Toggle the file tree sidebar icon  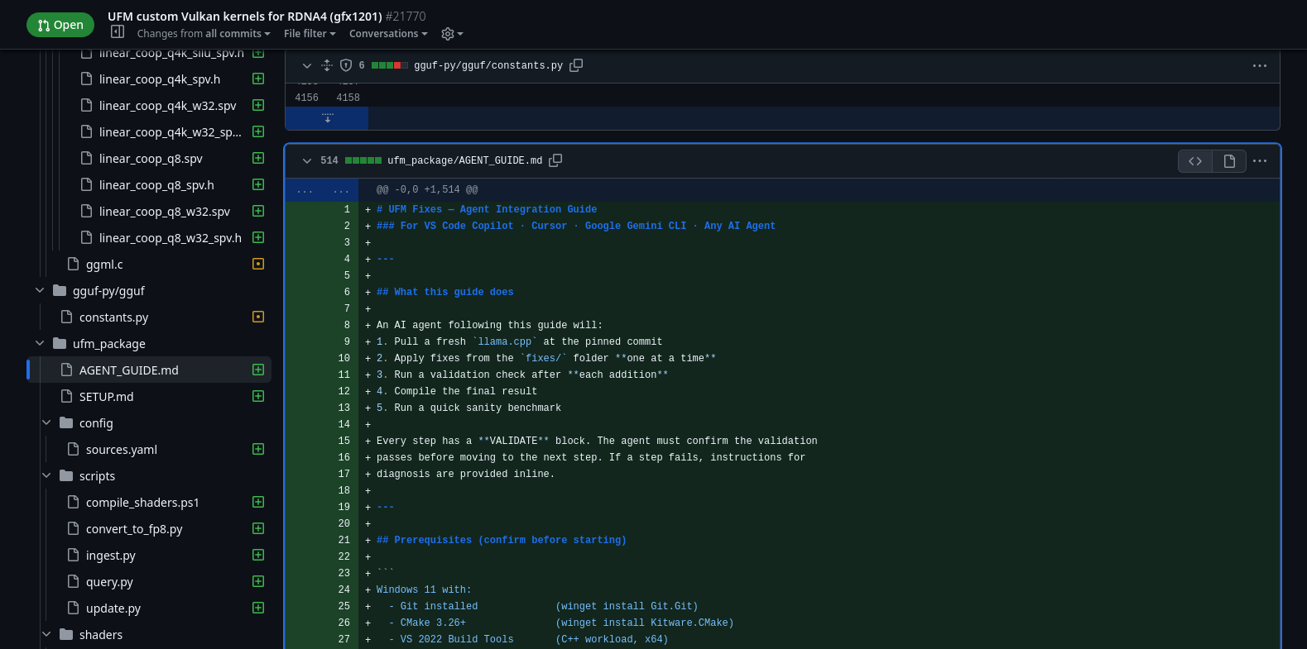click(x=118, y=32)
